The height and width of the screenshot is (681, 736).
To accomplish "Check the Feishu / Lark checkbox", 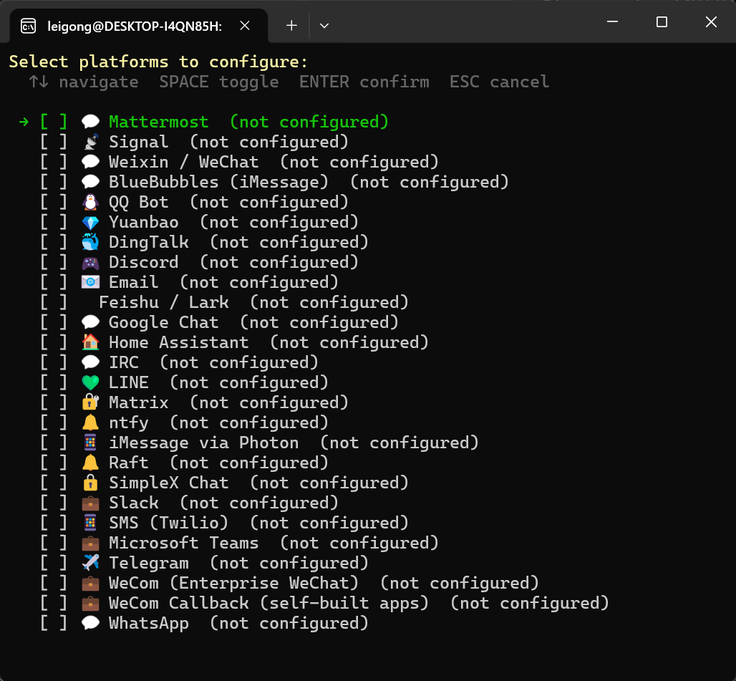I will pos(54,302).
